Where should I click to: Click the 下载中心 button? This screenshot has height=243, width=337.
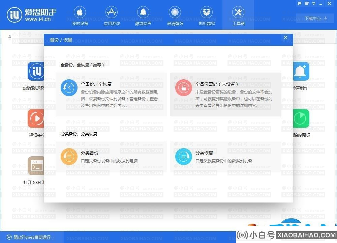click(x=315, y=19)
